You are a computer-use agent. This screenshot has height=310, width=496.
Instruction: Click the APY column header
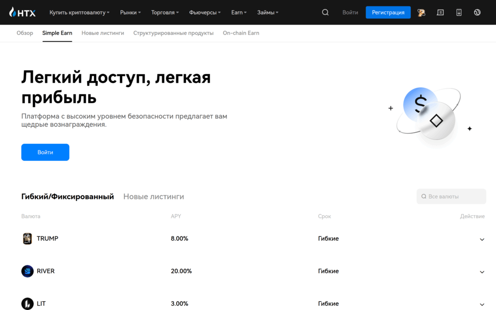click(x=176, y=217)
